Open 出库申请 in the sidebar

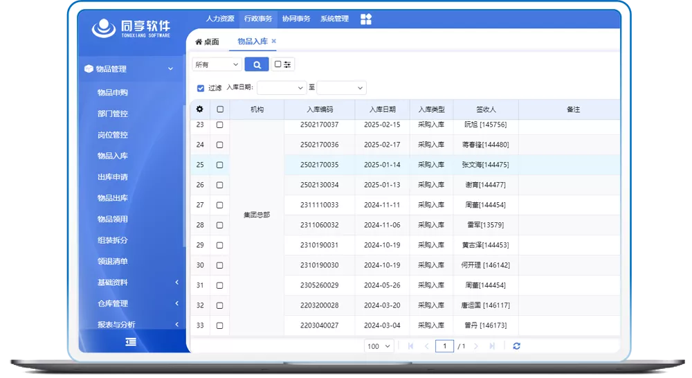[113, 177]
